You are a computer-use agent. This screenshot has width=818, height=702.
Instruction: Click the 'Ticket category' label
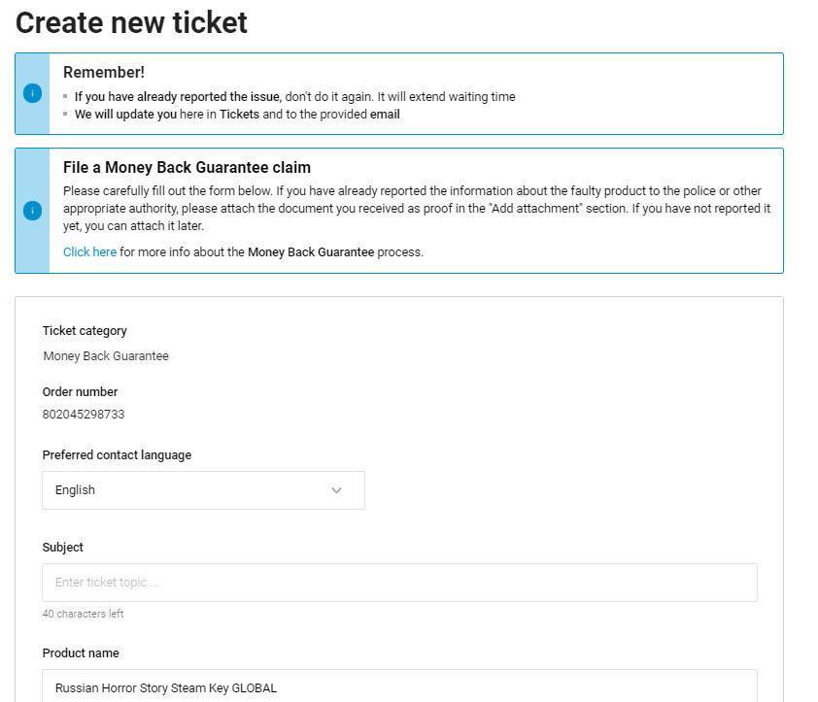(x=85, y=331)
